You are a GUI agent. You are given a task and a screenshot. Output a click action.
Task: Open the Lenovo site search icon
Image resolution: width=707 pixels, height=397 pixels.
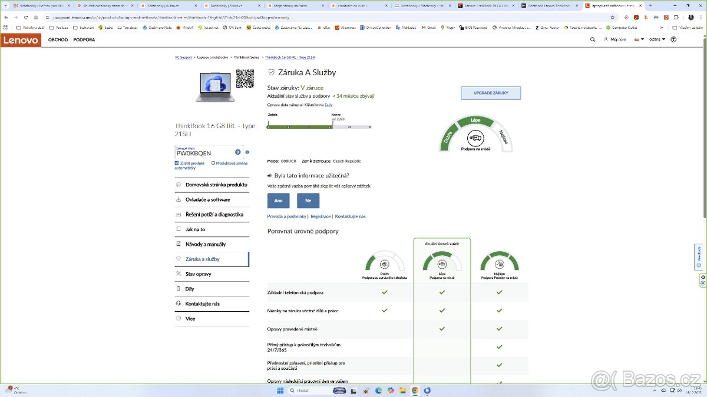593,39
